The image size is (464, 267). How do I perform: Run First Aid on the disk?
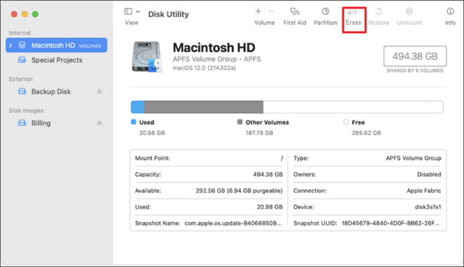tap(295, 17)
